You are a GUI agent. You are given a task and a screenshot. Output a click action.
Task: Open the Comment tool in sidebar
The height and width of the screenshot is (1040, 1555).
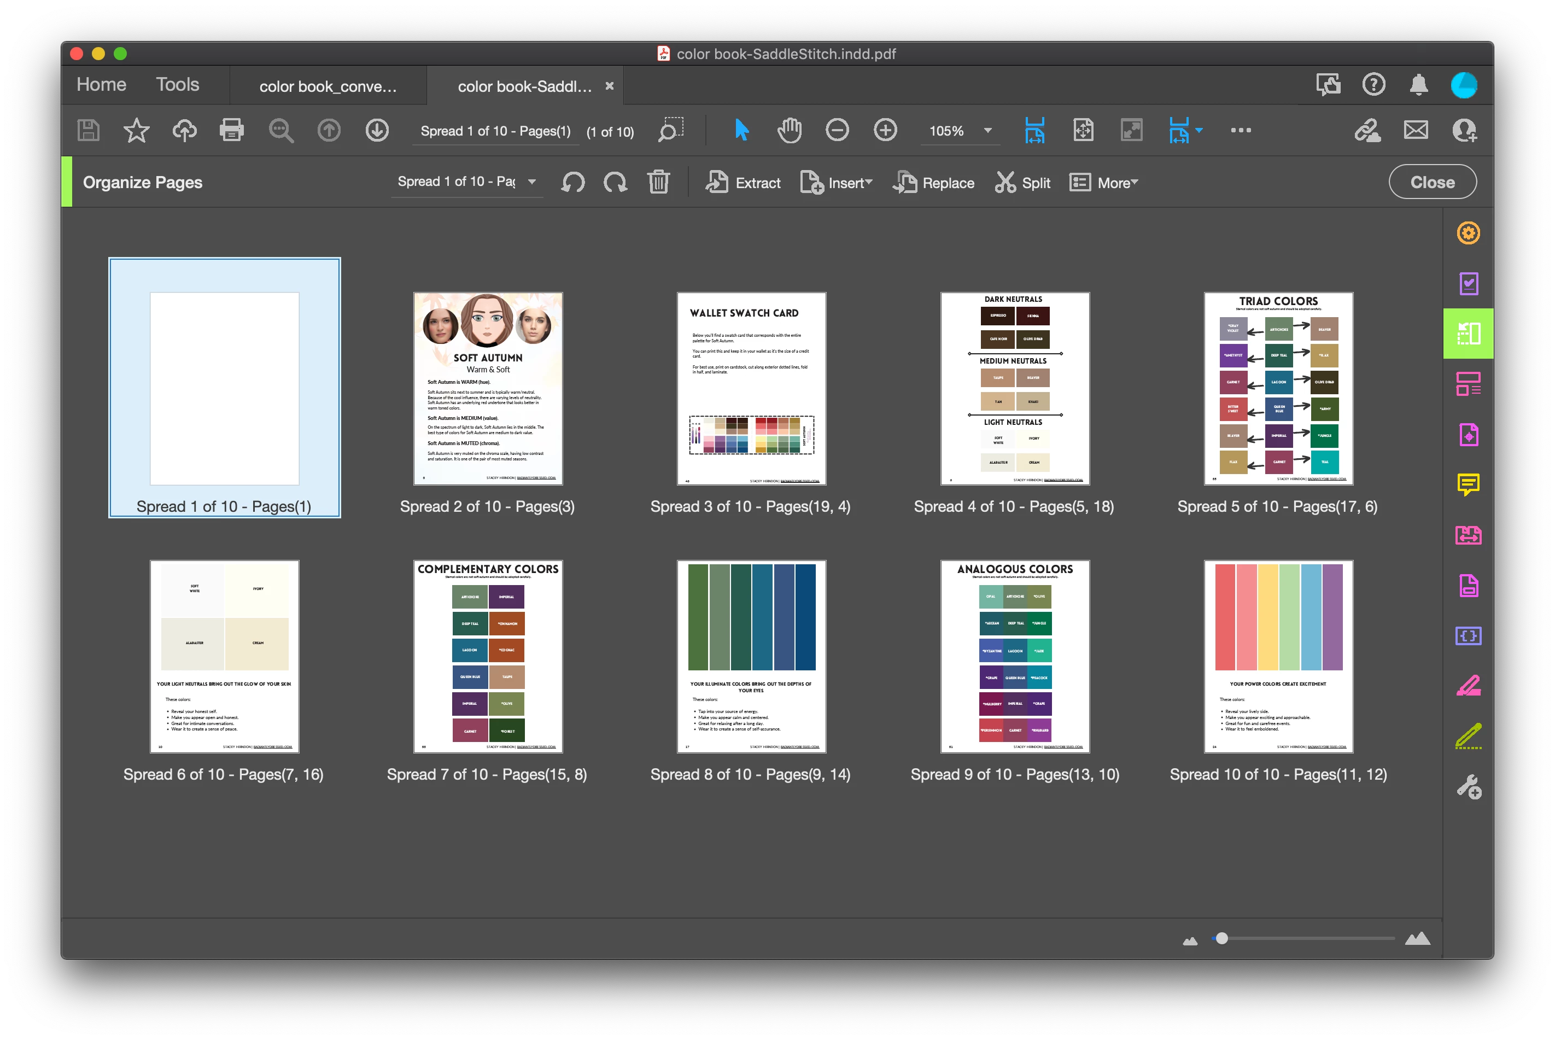pyautogui.click(x=1468, y=485)
